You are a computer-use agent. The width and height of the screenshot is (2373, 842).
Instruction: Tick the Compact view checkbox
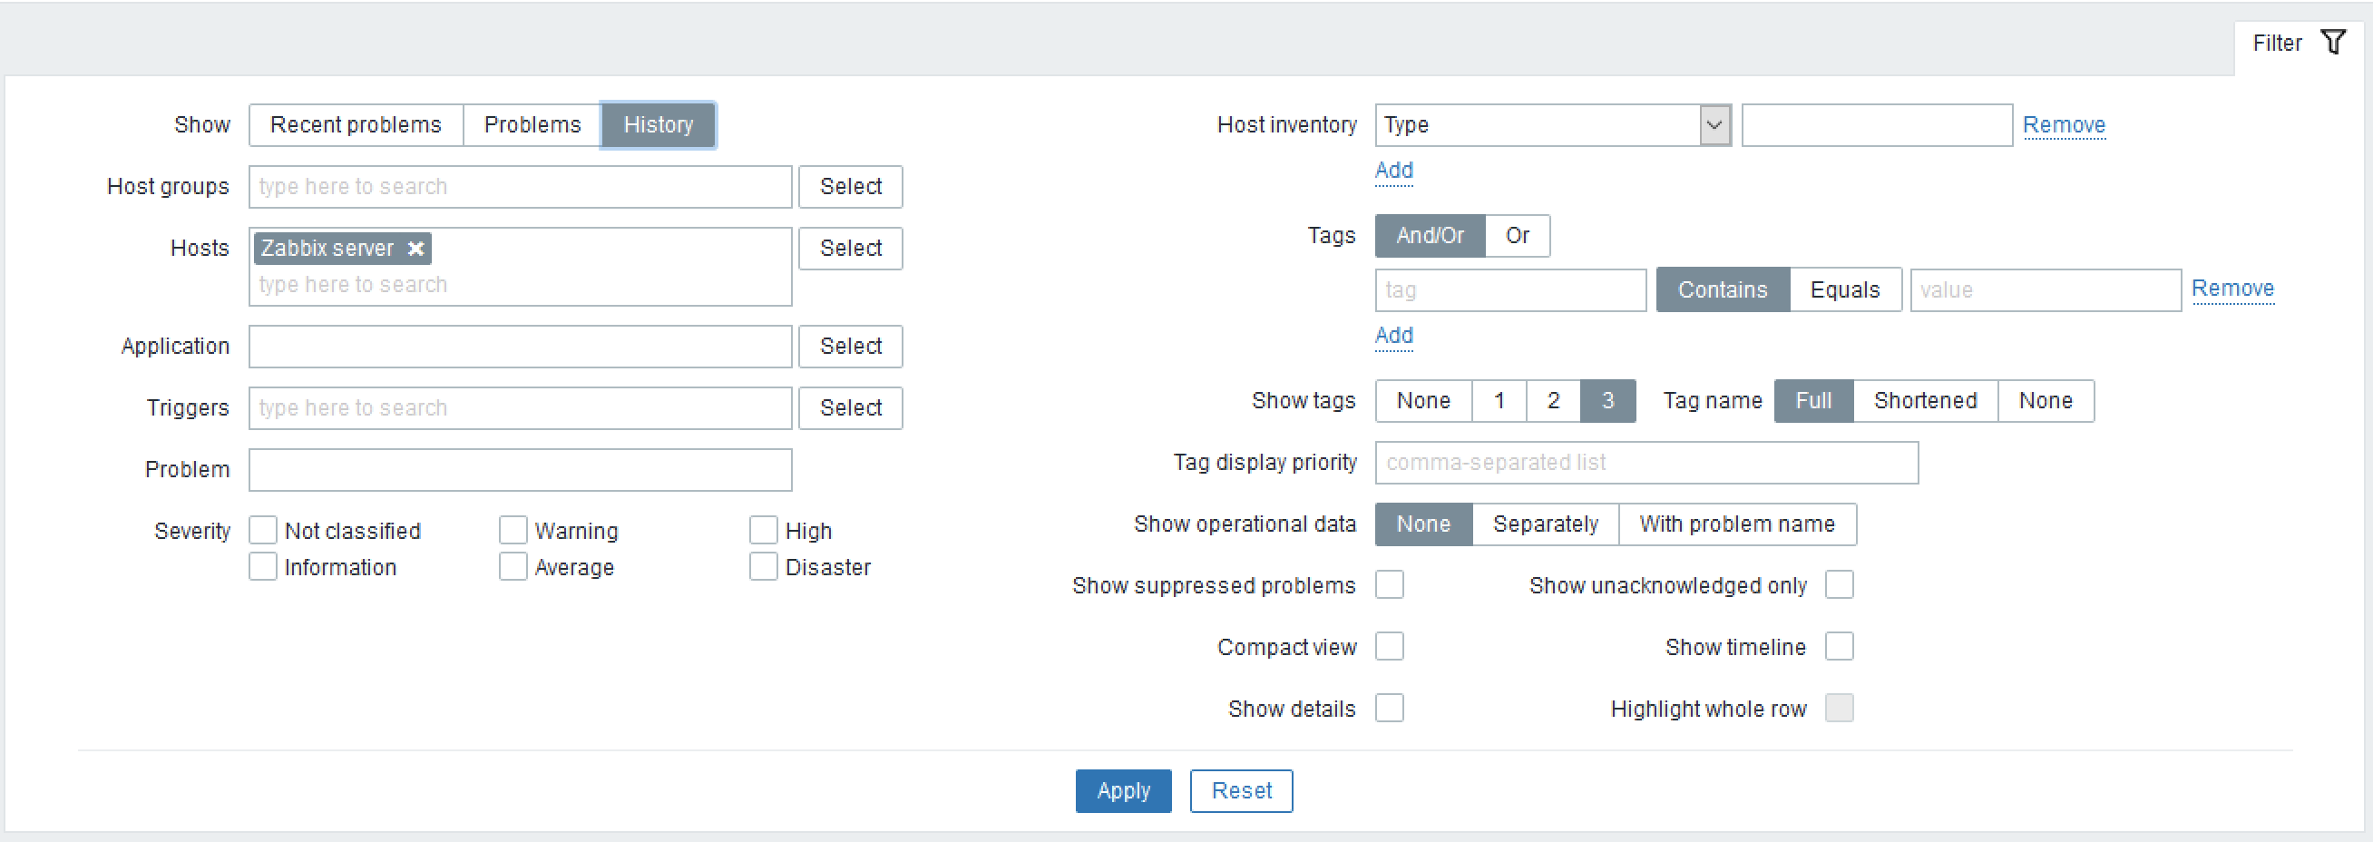pos(1389,647)
